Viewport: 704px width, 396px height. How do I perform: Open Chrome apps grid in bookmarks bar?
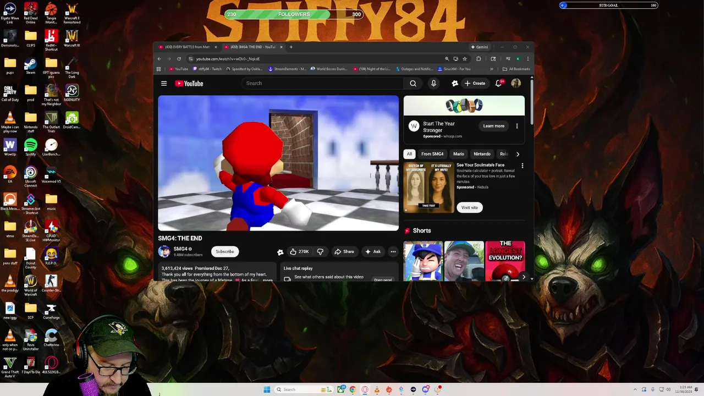tap(158, 69)
